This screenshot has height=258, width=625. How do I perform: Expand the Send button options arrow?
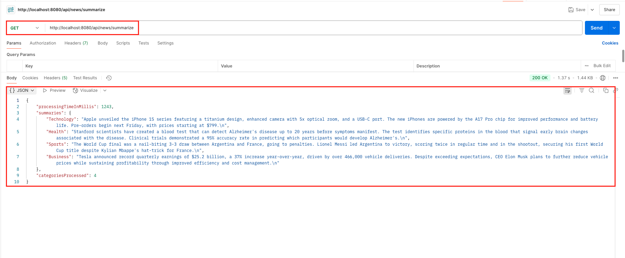614,28
